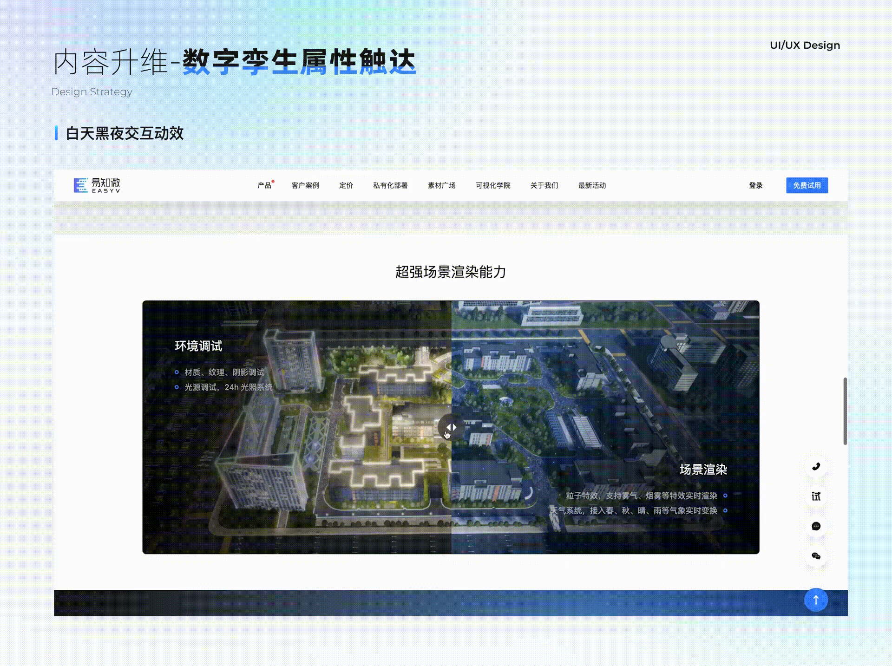Image resolution: width=892 pixels, height=666 pixels.
Task: Click the 材质、纹理、阴影调试 bullet text
Action: pyautogui.click(x=224, y=372)
